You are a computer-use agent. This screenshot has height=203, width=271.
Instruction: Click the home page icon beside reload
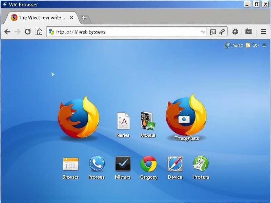click(39, 31)
